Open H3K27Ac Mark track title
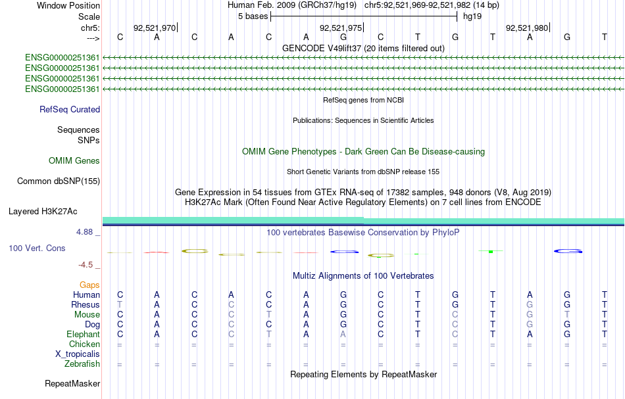625x399 pixels. point(363,202)
